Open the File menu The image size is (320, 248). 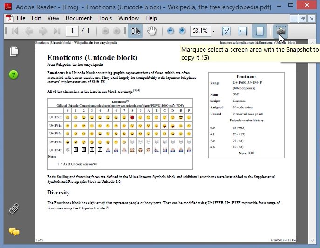pos(21,18)
